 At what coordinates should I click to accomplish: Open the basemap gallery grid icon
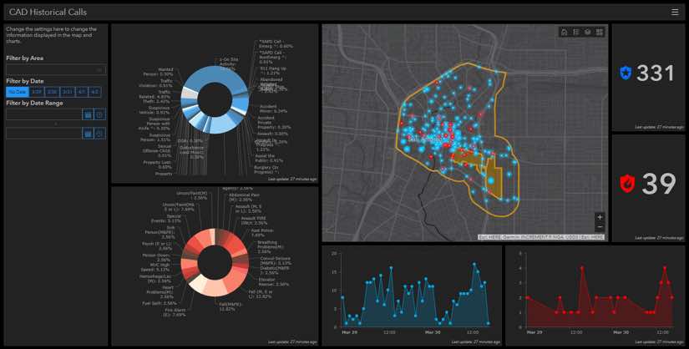tap(600, 32)
